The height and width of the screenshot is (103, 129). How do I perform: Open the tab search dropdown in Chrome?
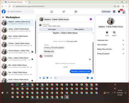(x=2, y=2)
